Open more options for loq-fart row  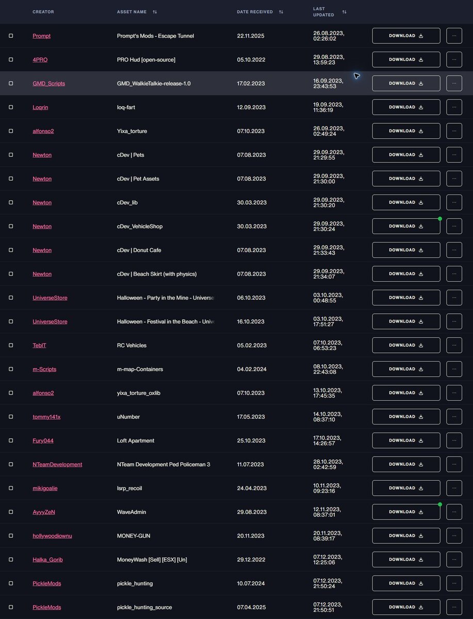[x=454, y=107]
